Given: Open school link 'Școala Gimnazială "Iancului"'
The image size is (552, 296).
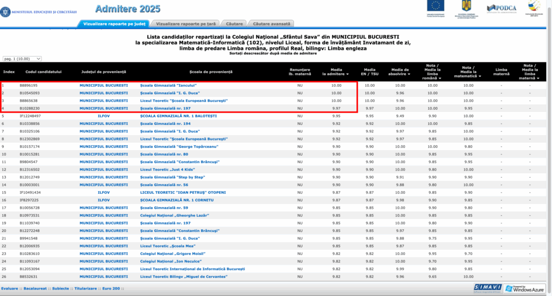Looking at the screenshot, I should [168, 86].
